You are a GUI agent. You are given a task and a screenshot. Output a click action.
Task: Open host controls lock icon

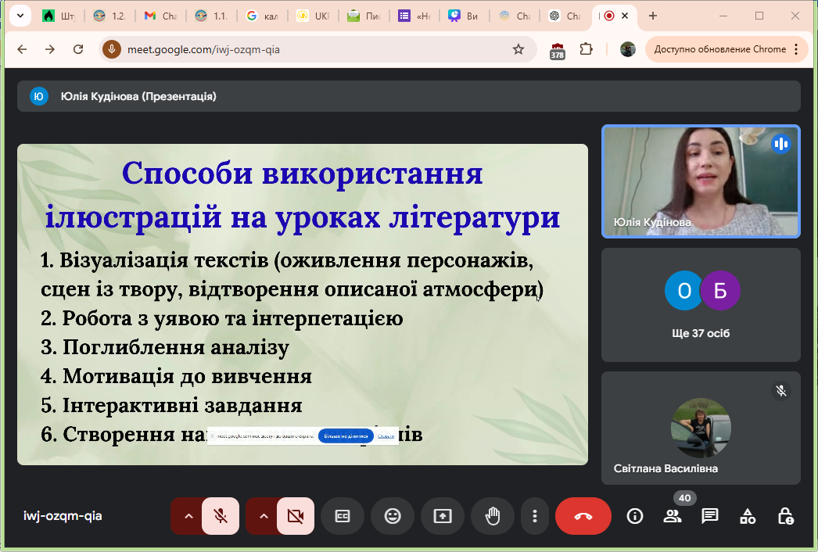point(786,516)
